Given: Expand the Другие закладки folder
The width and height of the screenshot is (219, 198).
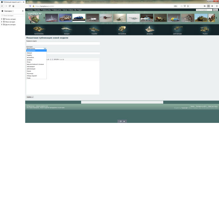Looking at the screenshot, I should tap(2, 25).
